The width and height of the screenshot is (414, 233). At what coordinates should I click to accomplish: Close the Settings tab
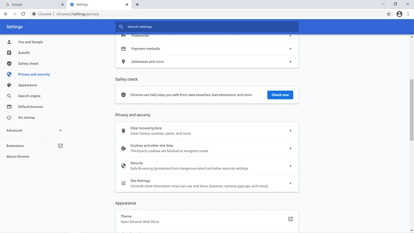(x=127, y=4)
